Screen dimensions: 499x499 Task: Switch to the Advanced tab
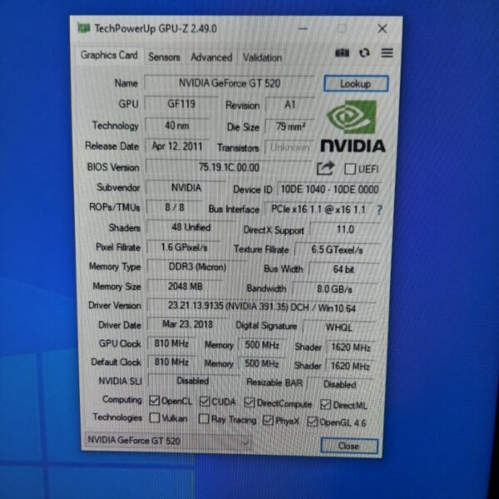pos(211,57)
